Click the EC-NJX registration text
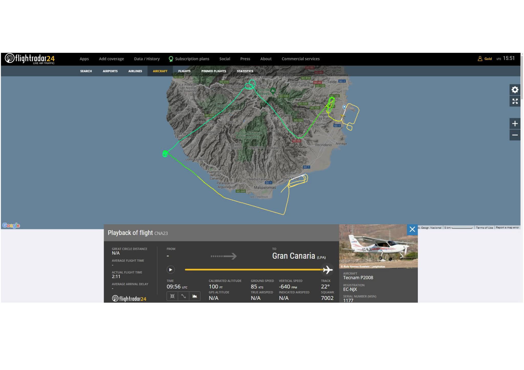524x370 pixels. click(x=350, y=289)
